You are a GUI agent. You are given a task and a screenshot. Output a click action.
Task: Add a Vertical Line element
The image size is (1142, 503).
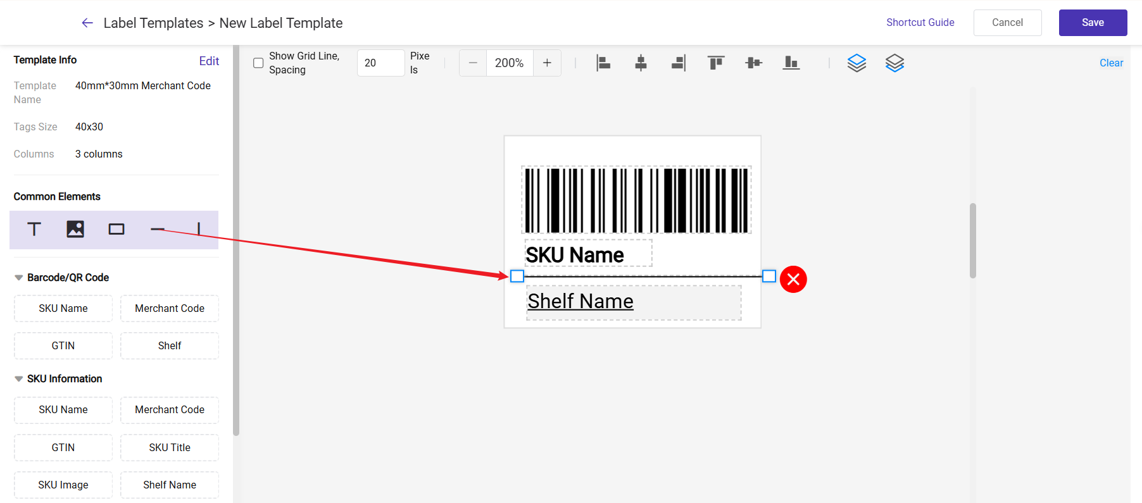click(x=199, y=229)
